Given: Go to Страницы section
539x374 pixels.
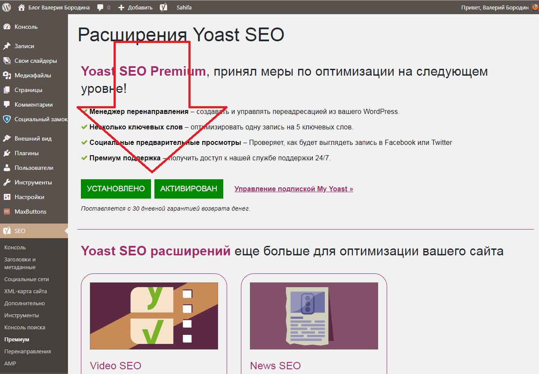Looking at the screenshot, I should tap(28, 90).
